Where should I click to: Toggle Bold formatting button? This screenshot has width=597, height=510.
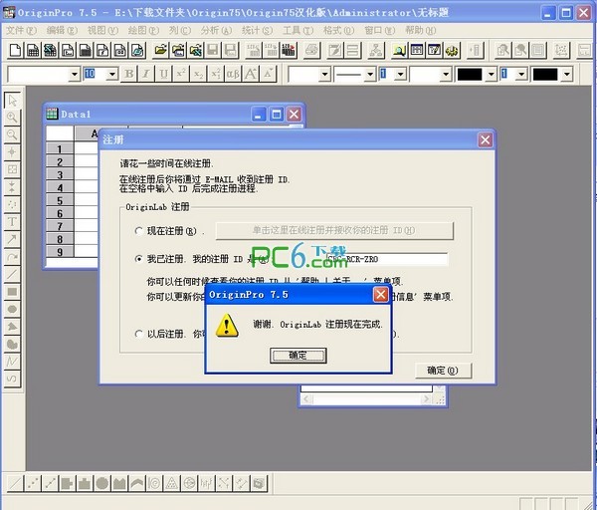(129, 74)
